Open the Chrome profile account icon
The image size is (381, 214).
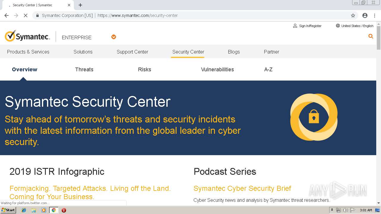365,15
